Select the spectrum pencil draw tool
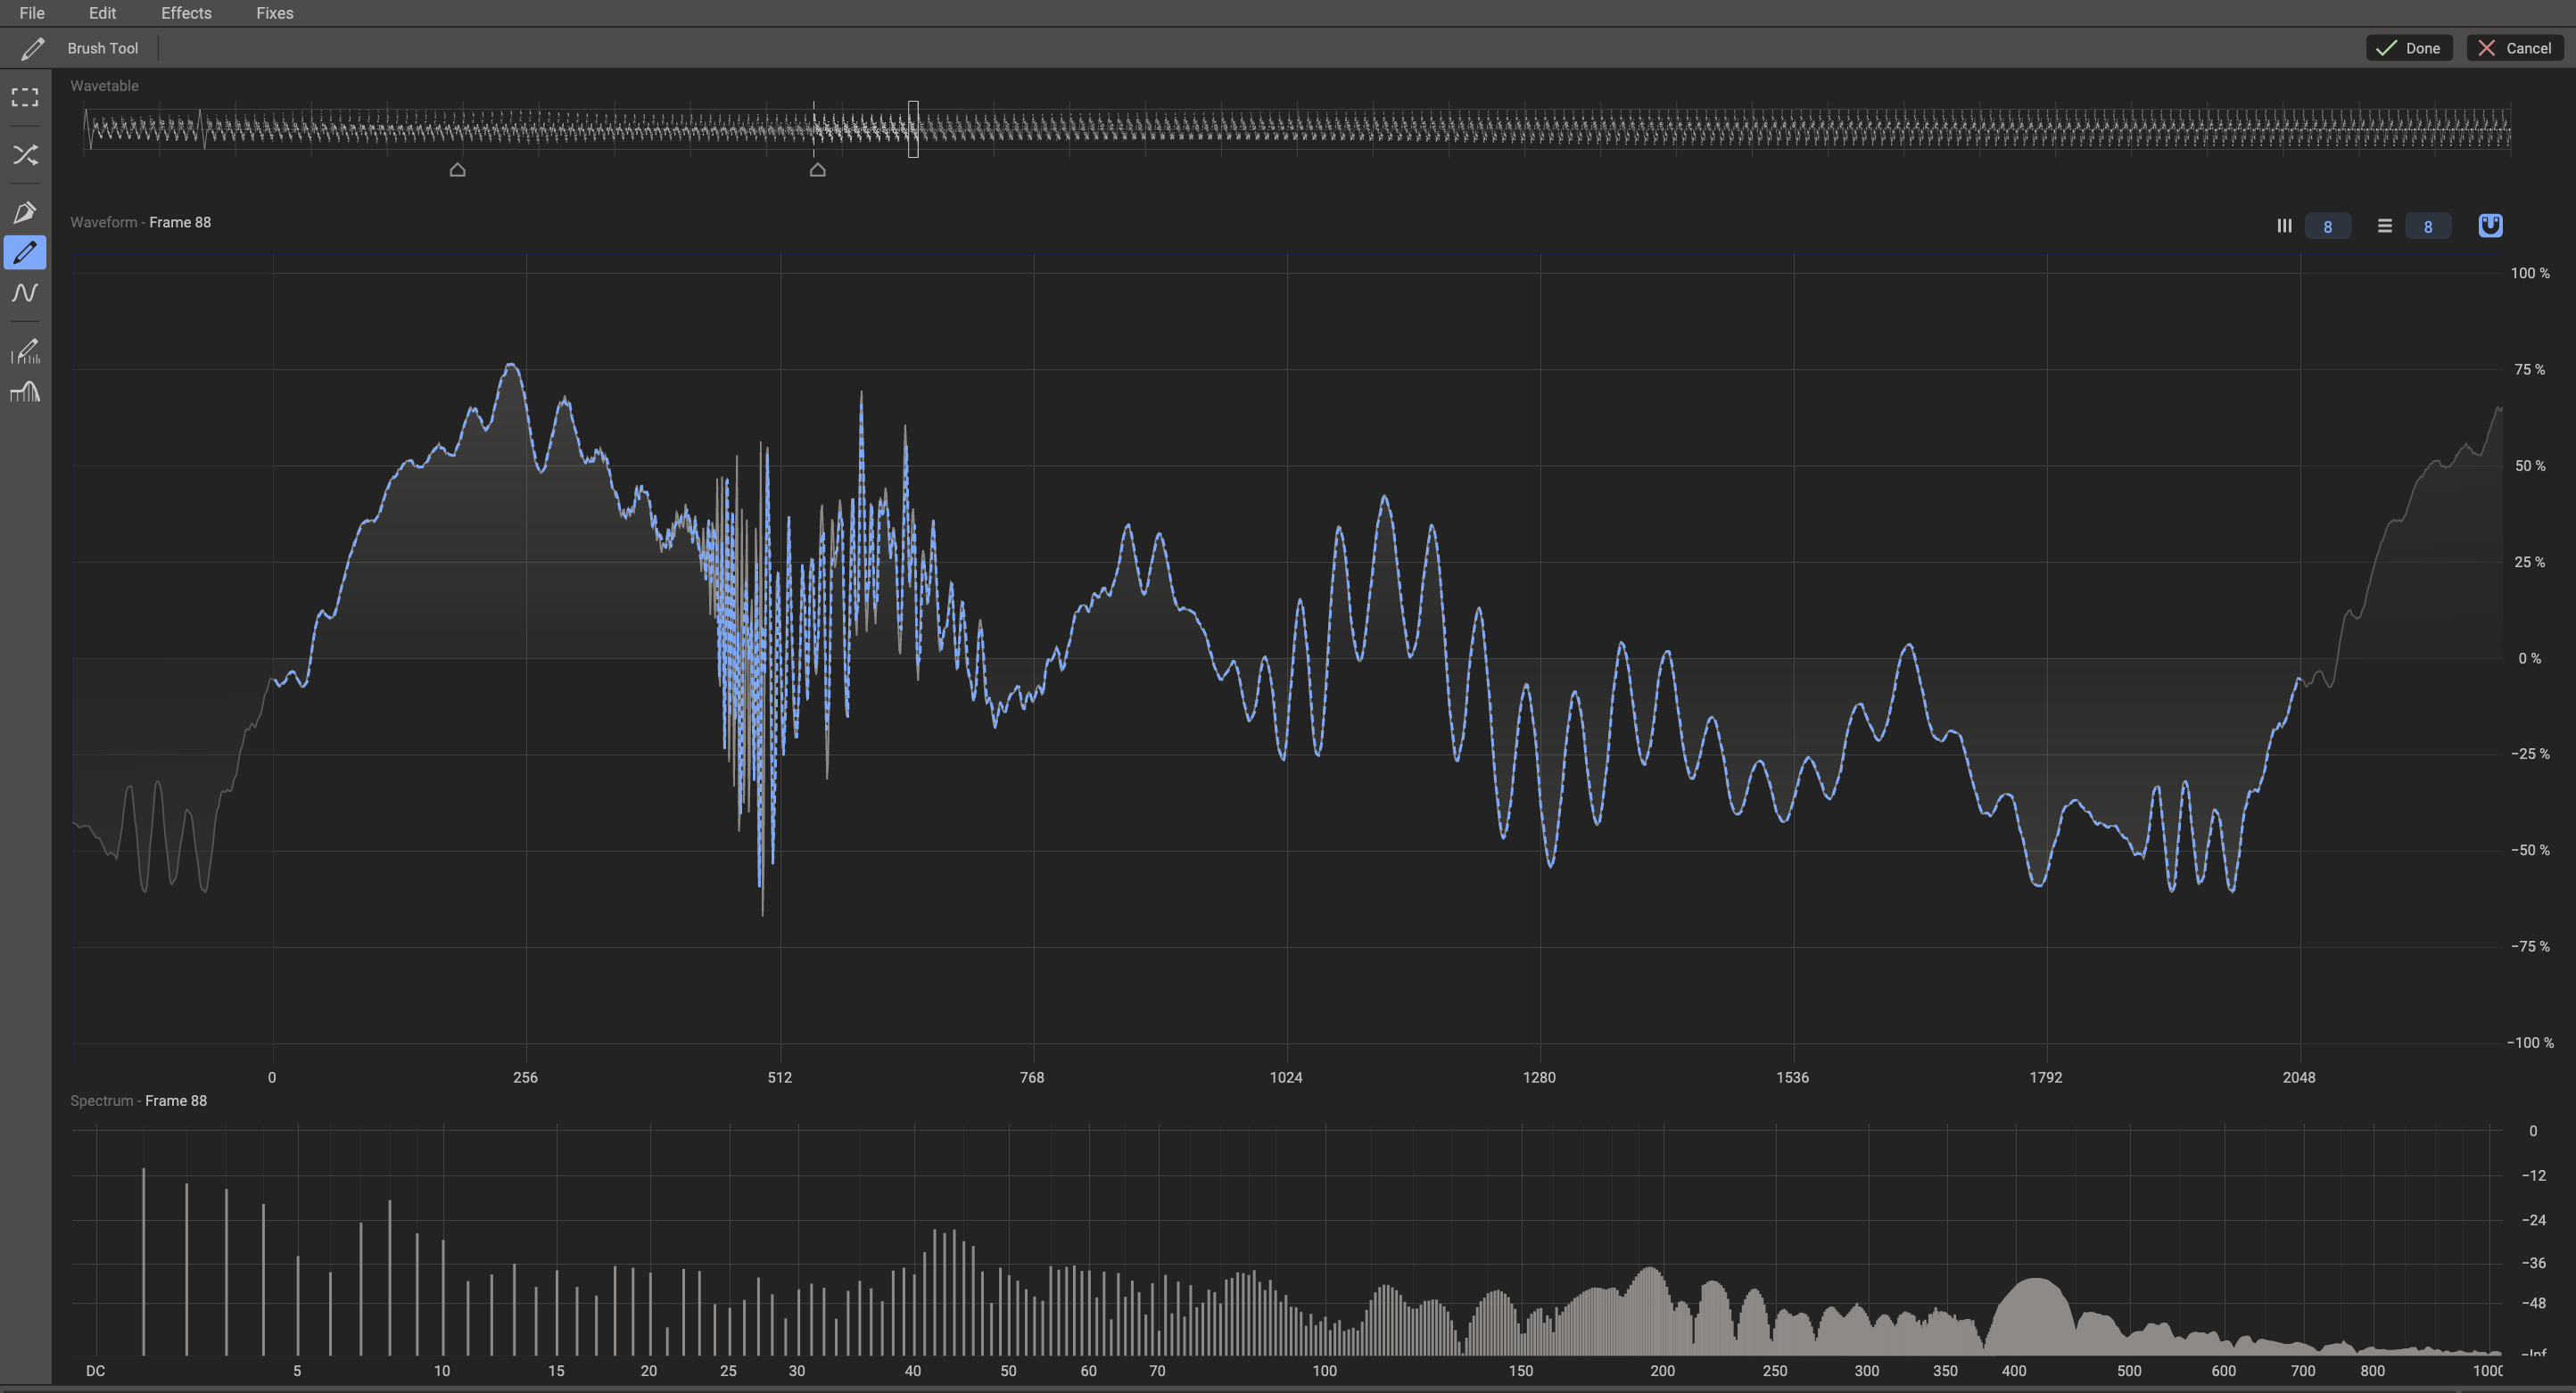 (x=25, y=352)
